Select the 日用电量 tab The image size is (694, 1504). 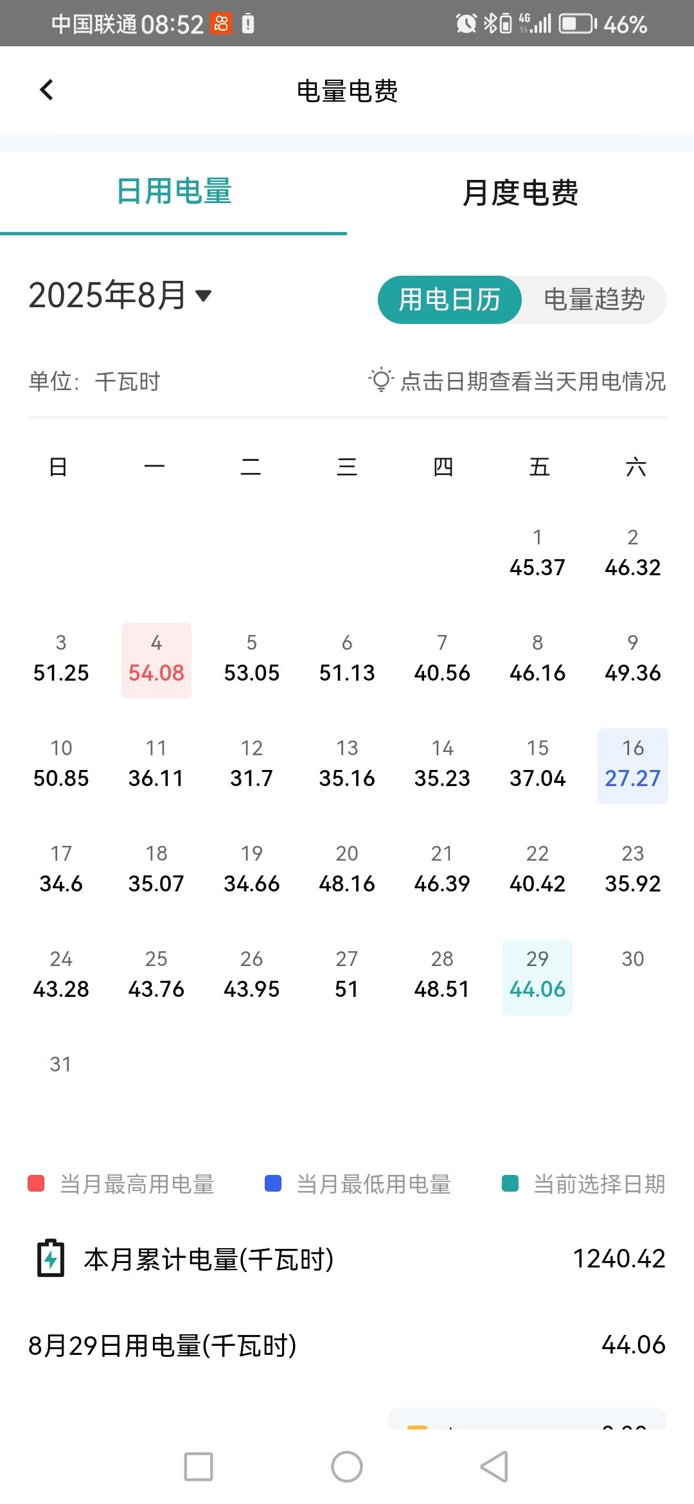tap(173, 192)
